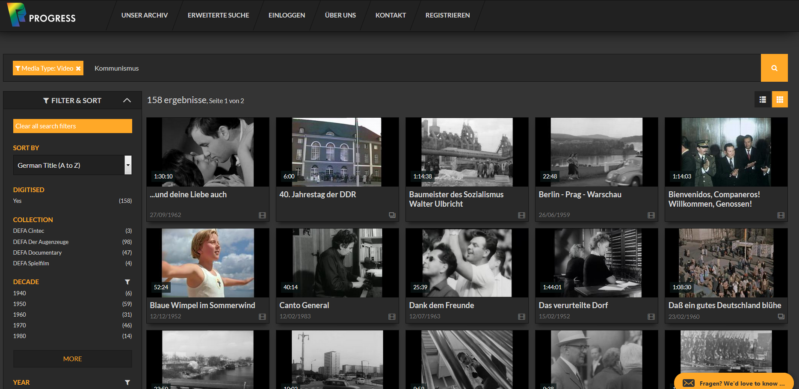
Task: Open Canto General thumbnail
Action: [x=337, y=263]
